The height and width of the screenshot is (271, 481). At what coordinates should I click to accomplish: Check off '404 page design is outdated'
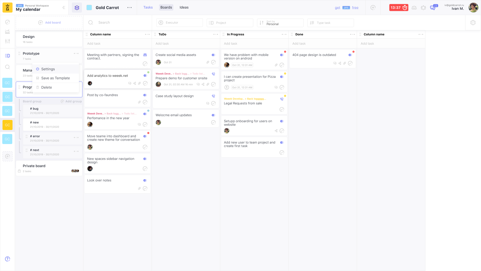(x=350, y=63)
